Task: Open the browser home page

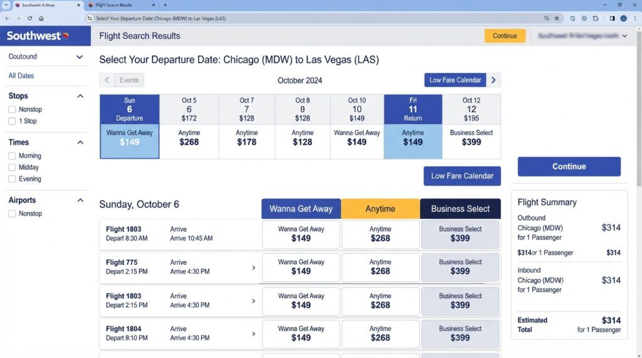Action: pyautogui.click(x=41, y=18)
